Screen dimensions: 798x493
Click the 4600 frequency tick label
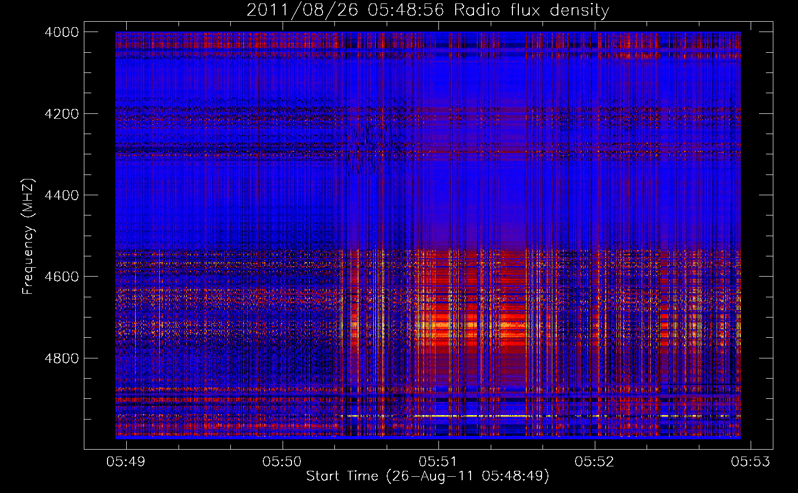point(62,277)
